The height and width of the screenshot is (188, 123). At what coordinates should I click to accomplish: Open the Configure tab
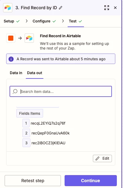tap(44, 21)
